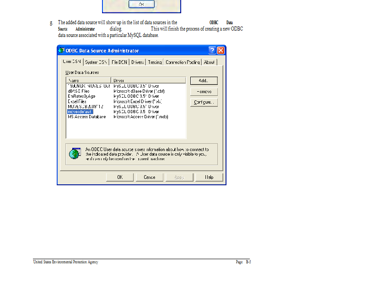Click the Cancel button
This screenshot has height=282, width=366.
pyautogui.click(x=150, y=177)
